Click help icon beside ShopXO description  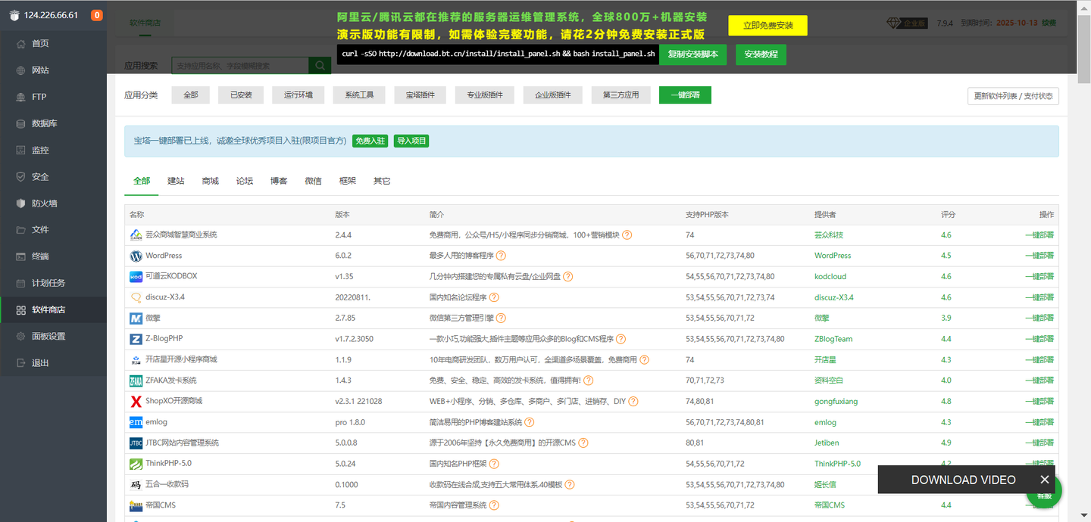633,401
